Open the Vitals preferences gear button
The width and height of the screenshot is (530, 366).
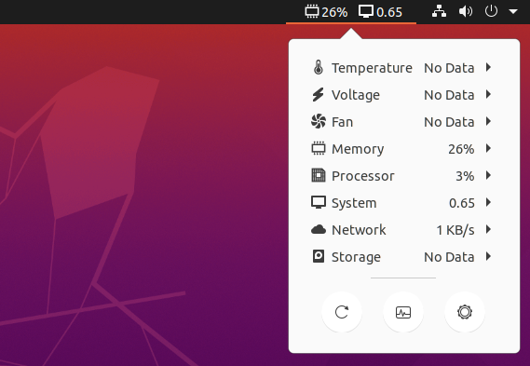point(465,312)
